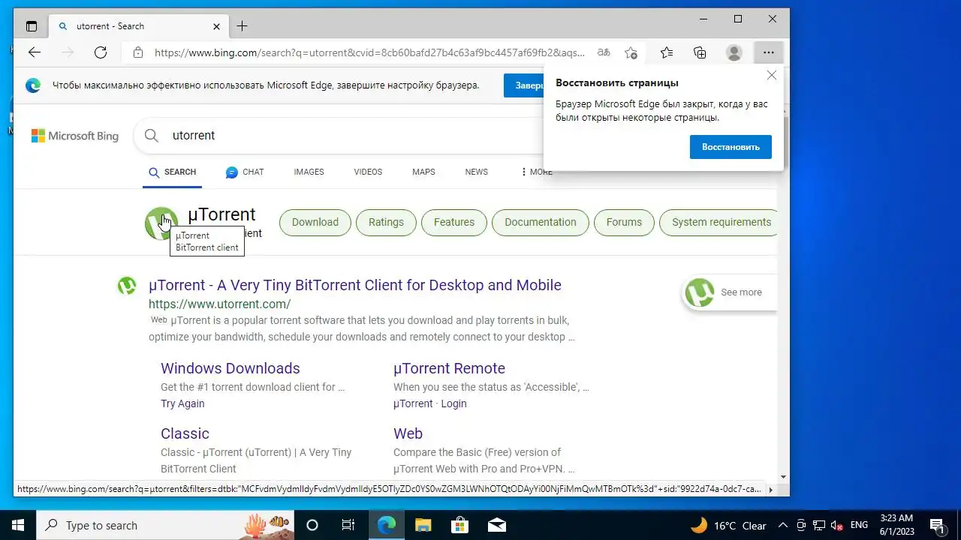
Task: Click the large µTorrent logo icon
Action: [x=161, y=223]
